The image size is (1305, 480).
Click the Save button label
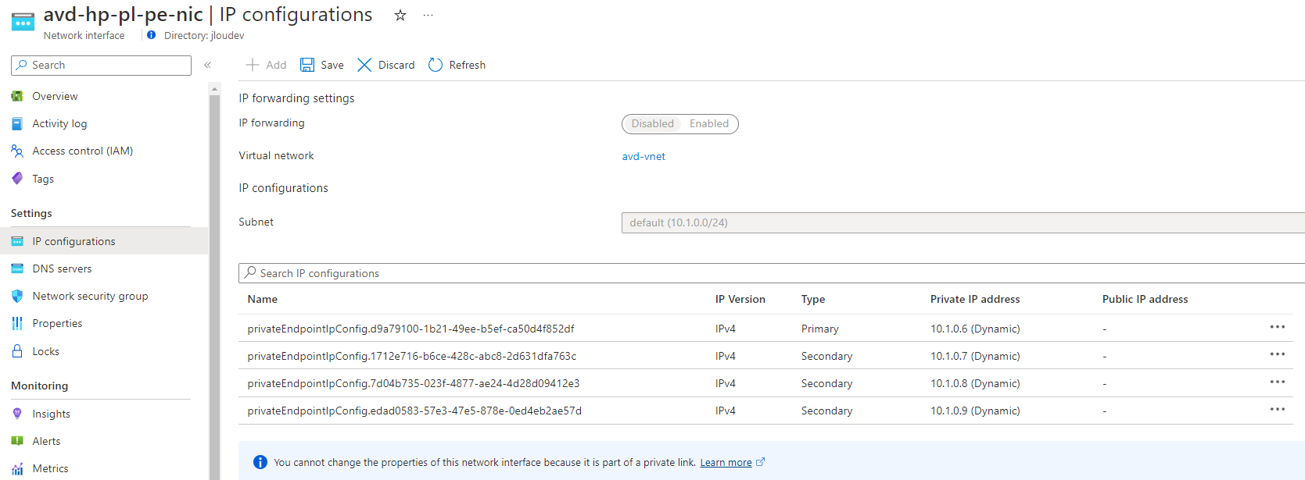tap(332, 65)
